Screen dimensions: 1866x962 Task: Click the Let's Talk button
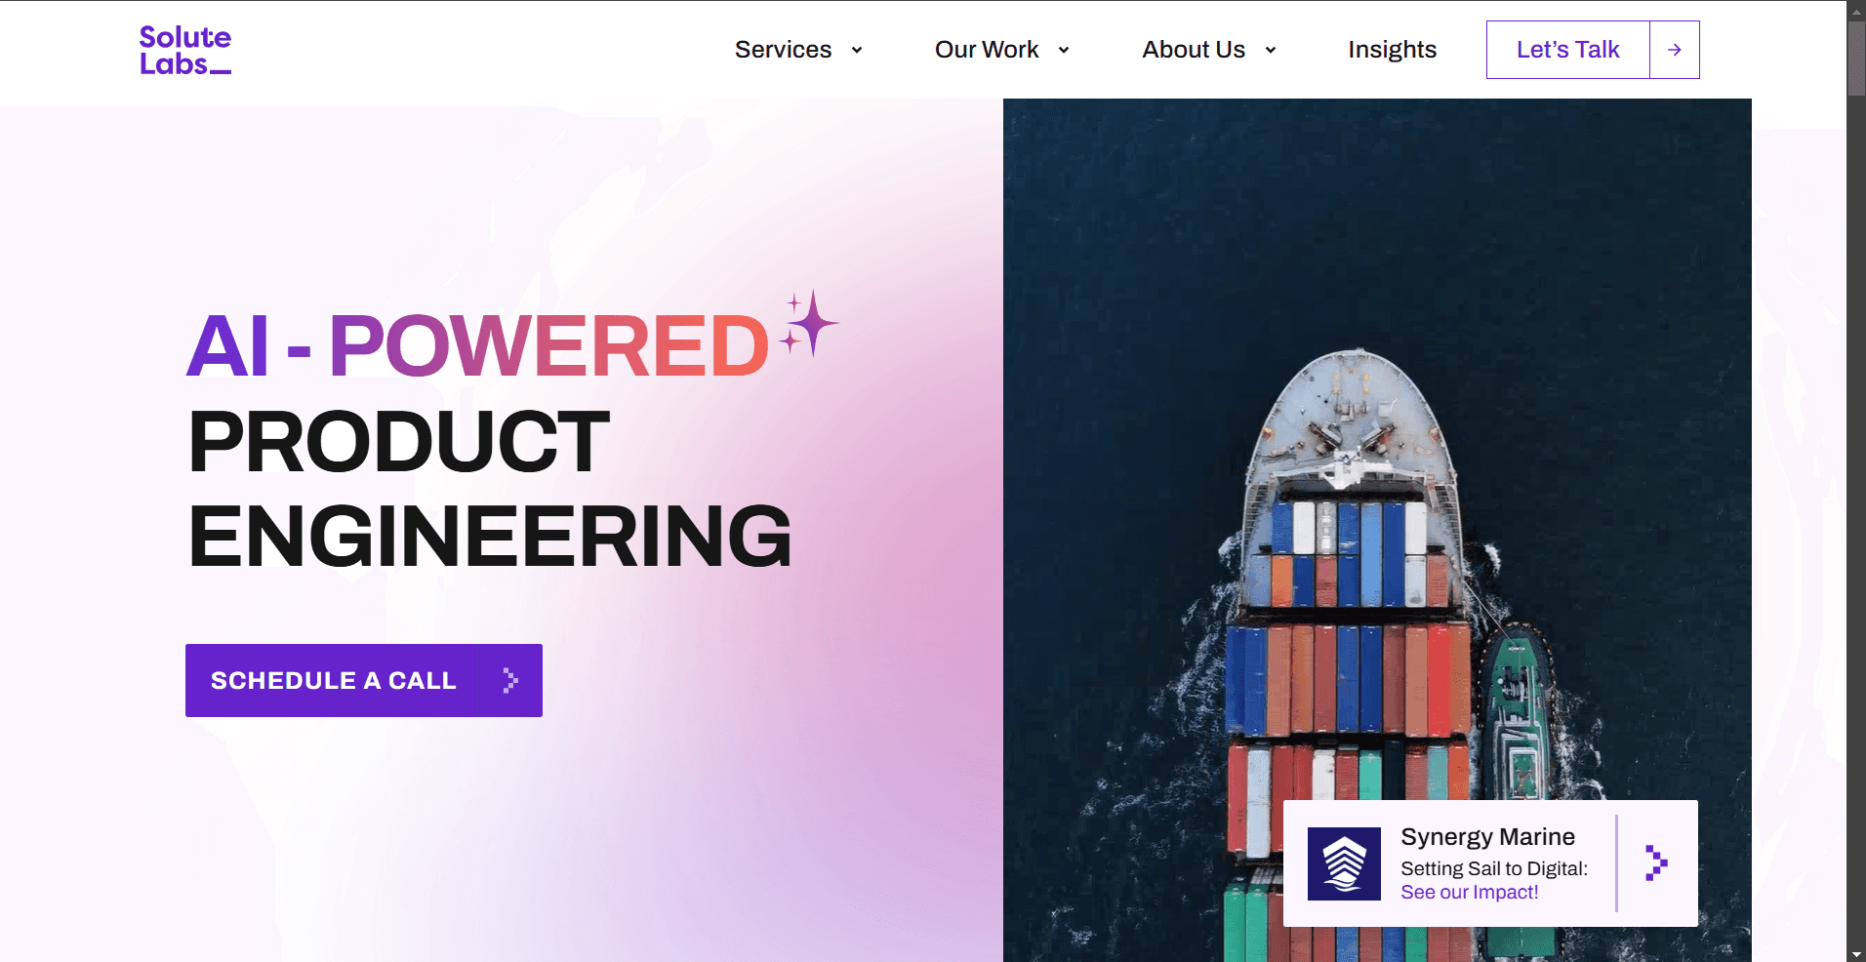coord(1567,50)
